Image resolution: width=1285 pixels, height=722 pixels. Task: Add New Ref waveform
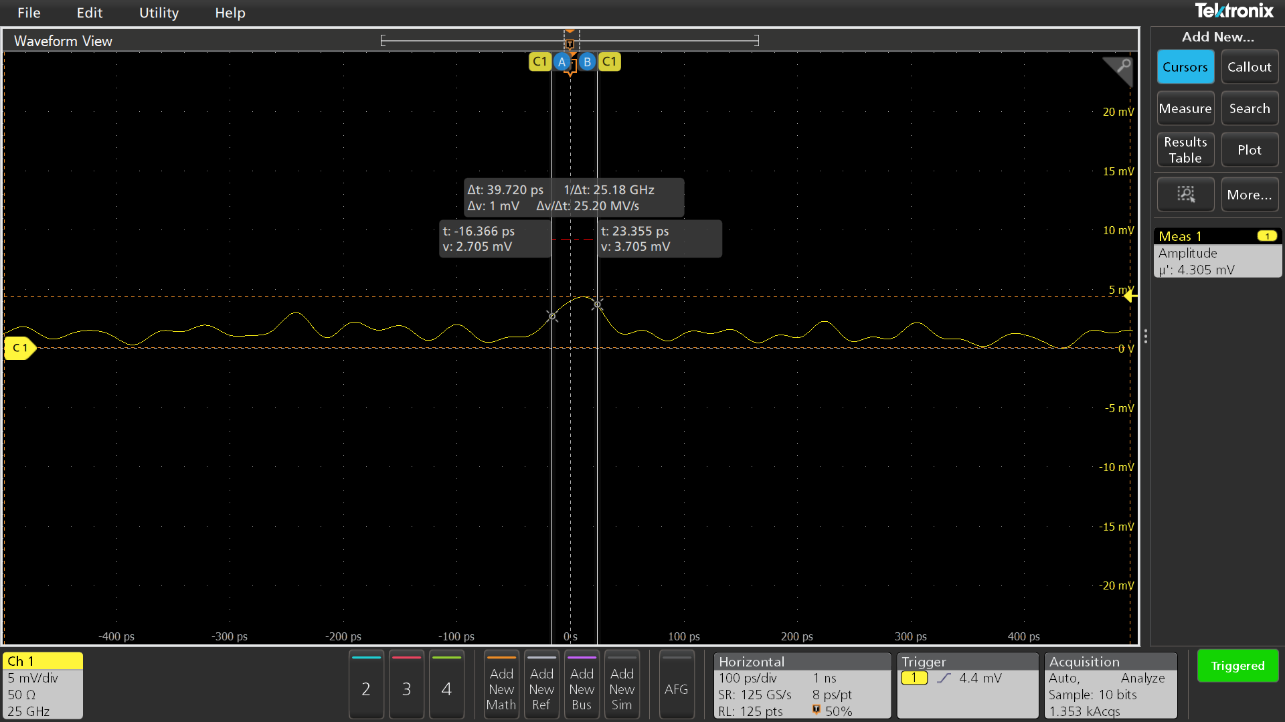point(541,686)
